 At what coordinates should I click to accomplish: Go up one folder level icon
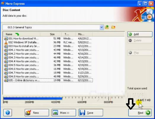(x=107, y=27)
